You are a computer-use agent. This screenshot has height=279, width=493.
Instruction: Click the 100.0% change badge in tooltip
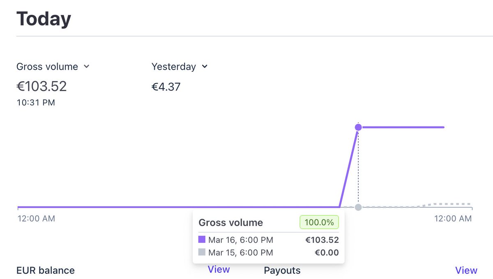pos(319,223)
